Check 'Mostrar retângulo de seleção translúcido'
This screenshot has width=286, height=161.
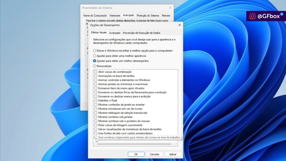pyautogui.click(x=96, y=113)
